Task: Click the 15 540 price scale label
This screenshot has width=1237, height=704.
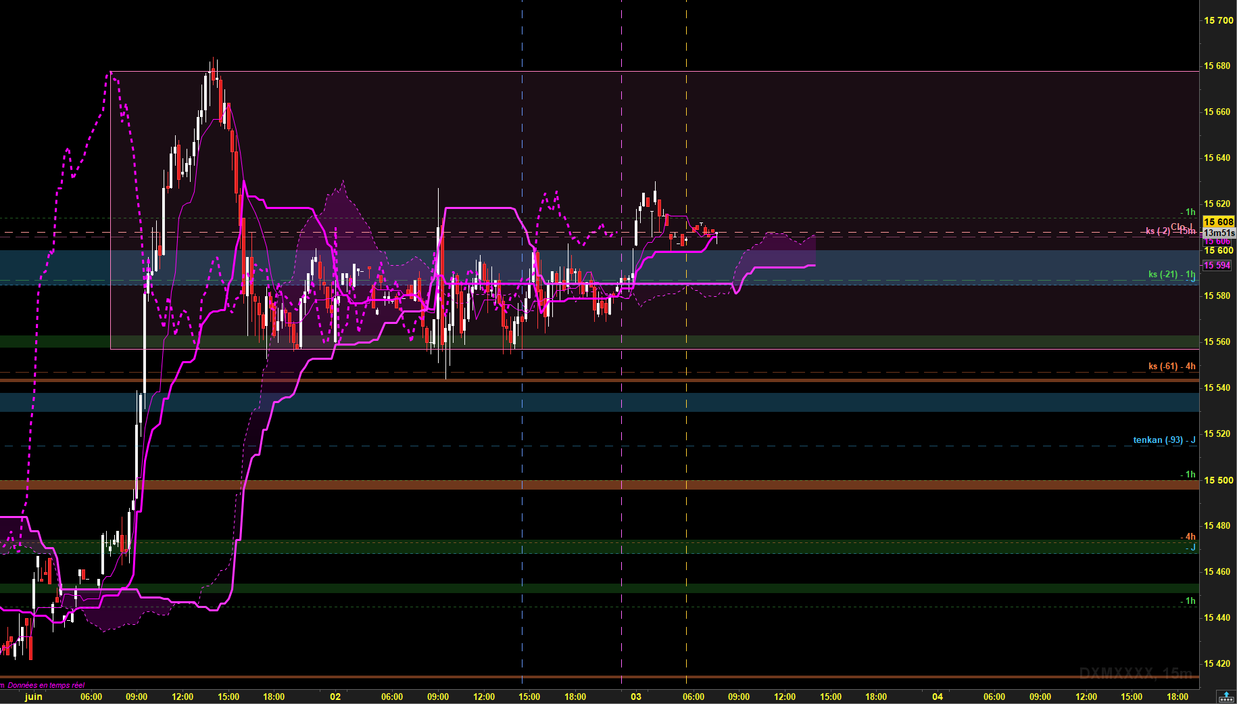Action: point(1217,388)
